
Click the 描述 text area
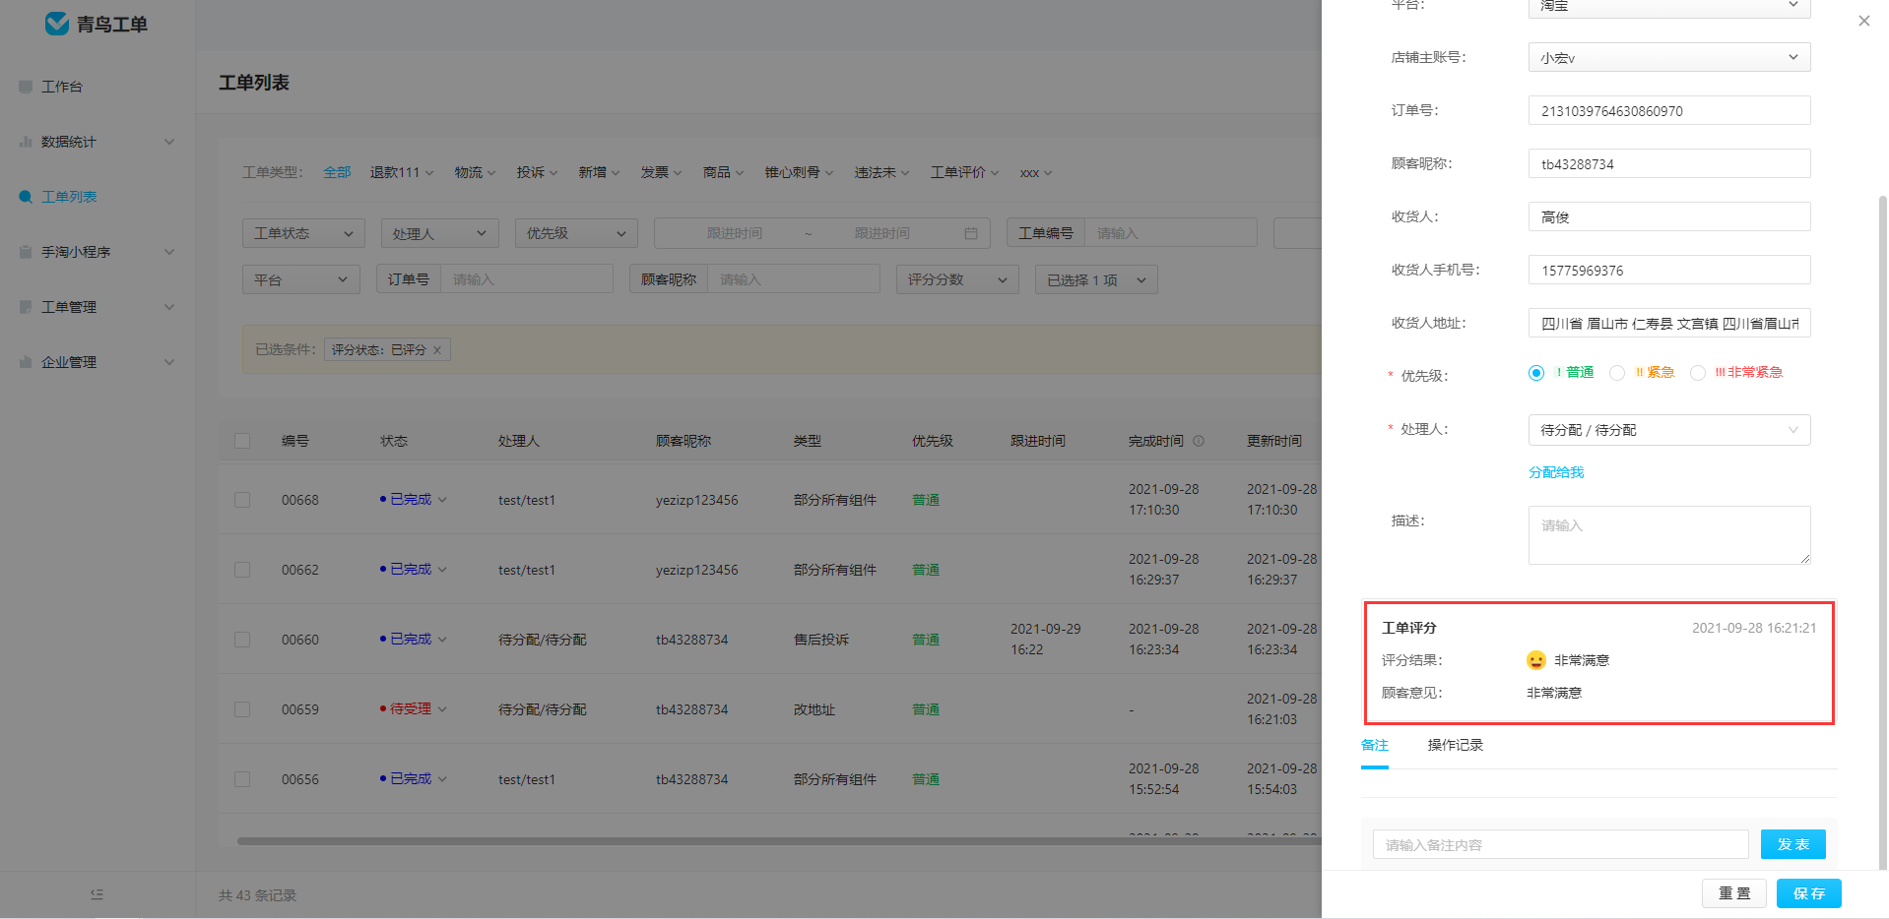pyautogui.click(x=1669, y=535)
